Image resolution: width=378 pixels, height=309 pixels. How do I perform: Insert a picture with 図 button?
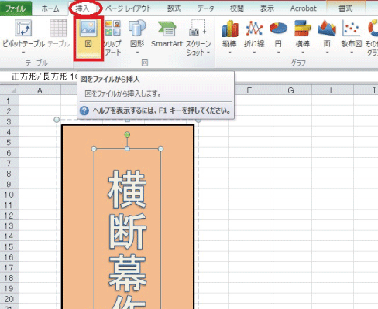pyautogui.click(x=88, y=38)
